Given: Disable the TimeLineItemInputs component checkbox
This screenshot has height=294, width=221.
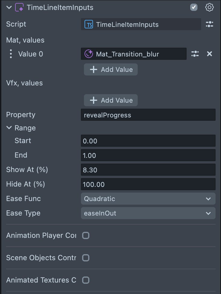Looking at the screenshot, I should pyautogui.click(x=194, y=8).
